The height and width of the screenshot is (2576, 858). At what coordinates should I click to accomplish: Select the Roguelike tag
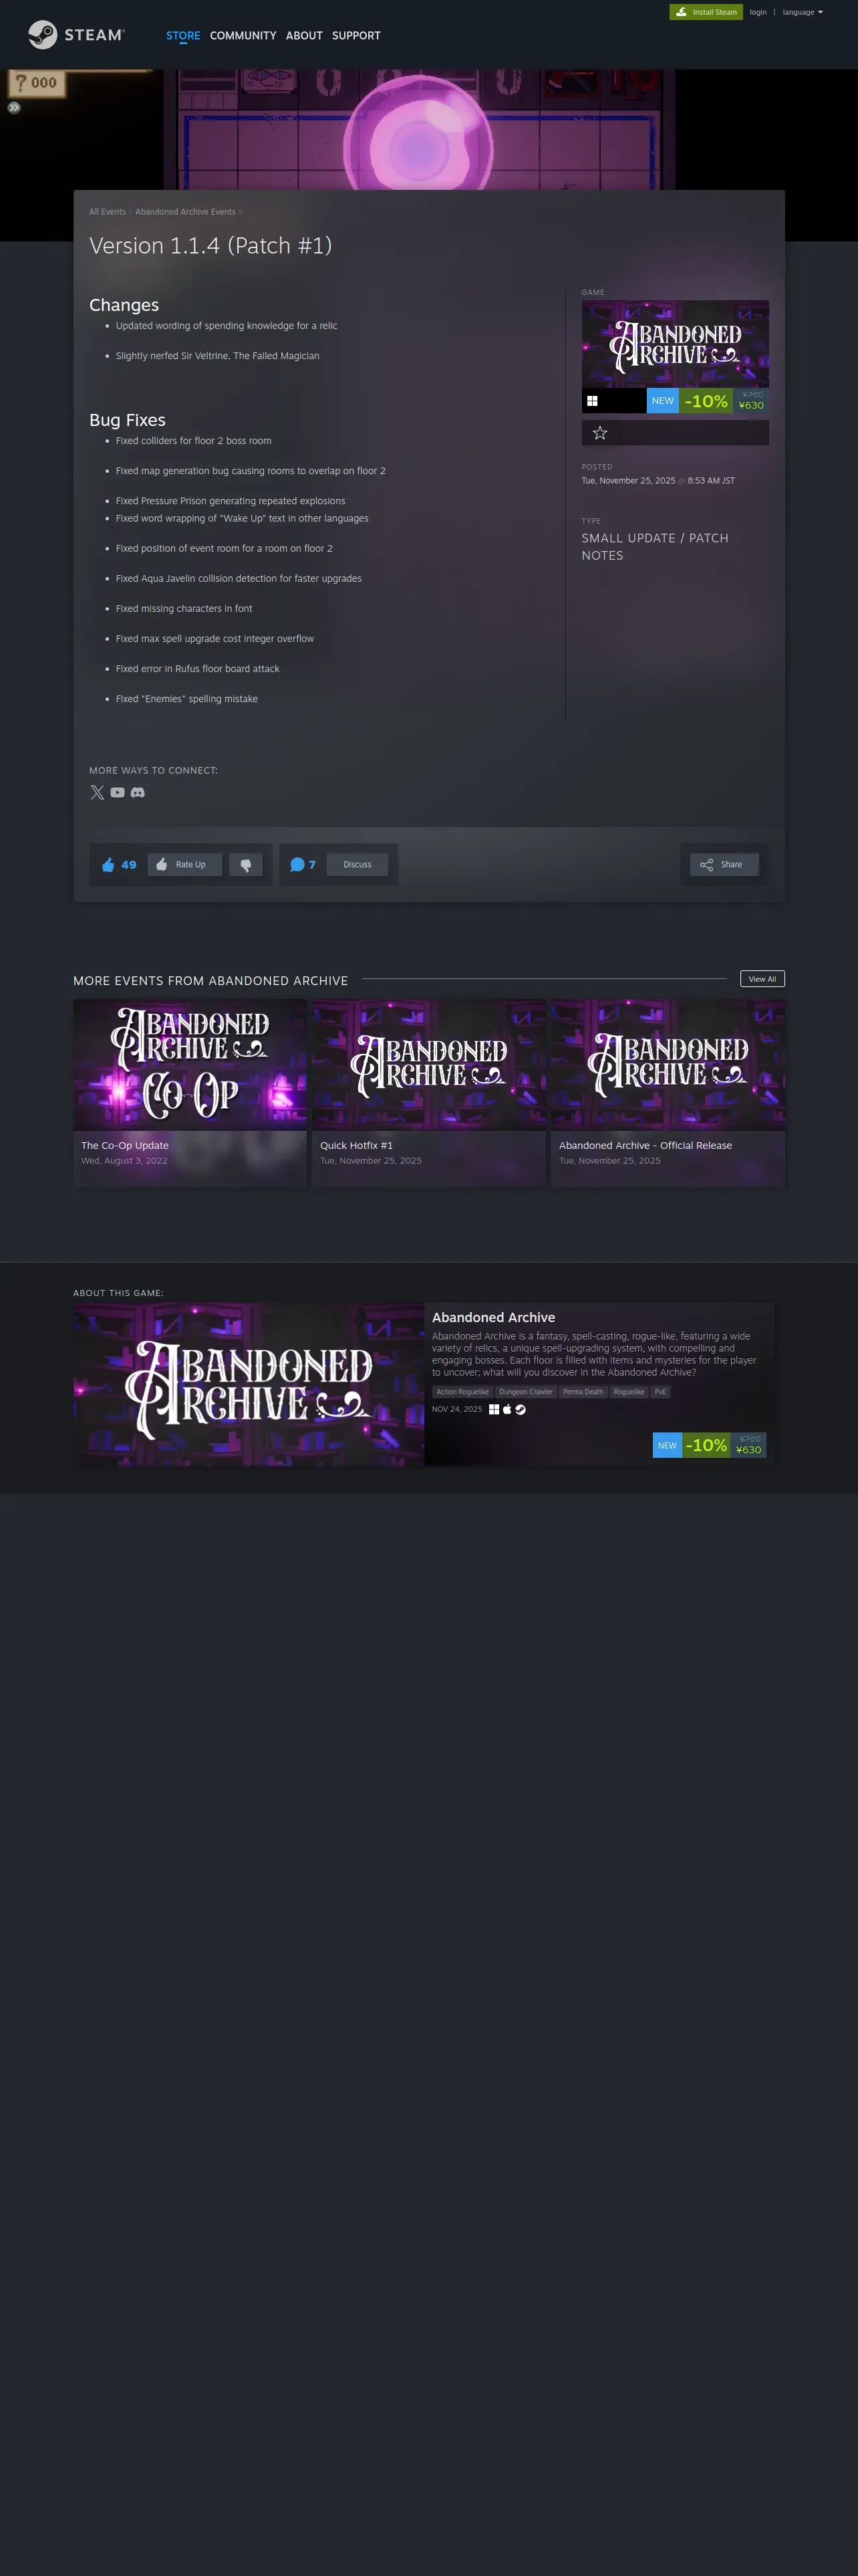[x=629, y=1392]
